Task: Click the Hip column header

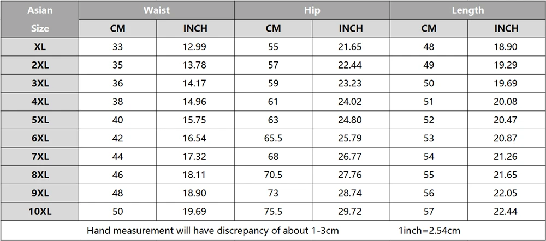Action: (312, 10)
